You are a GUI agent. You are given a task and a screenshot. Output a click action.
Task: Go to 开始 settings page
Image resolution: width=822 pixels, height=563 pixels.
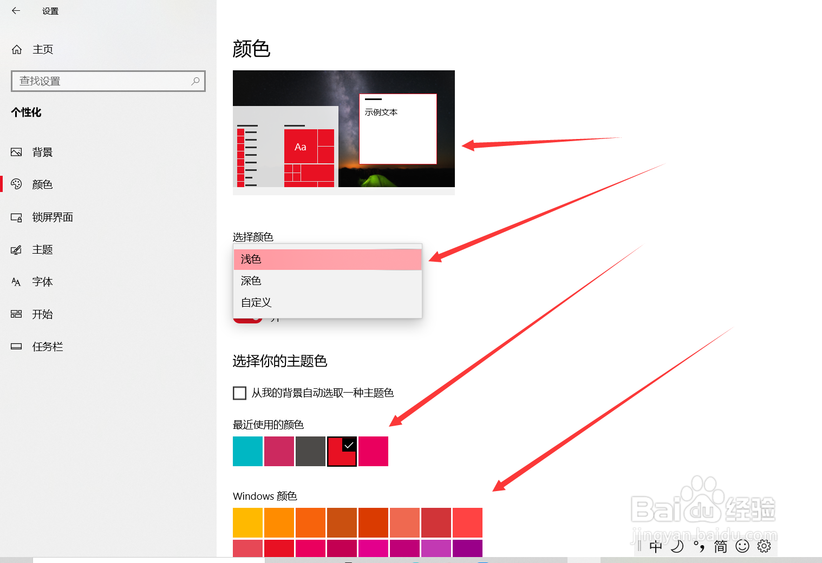click(x=42, y=314)
